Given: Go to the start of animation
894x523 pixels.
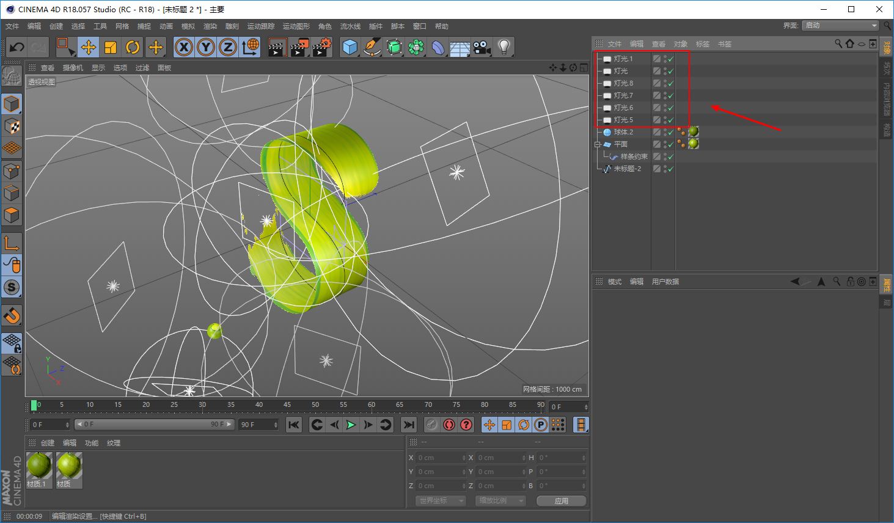Looking at the screenshot, I should (294, 425).
